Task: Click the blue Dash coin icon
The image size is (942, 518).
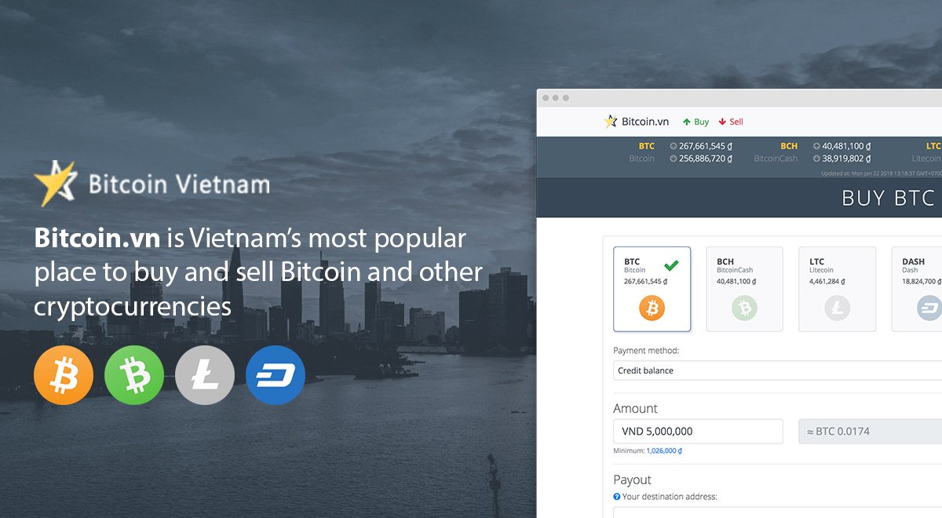Action: point(276,375)
